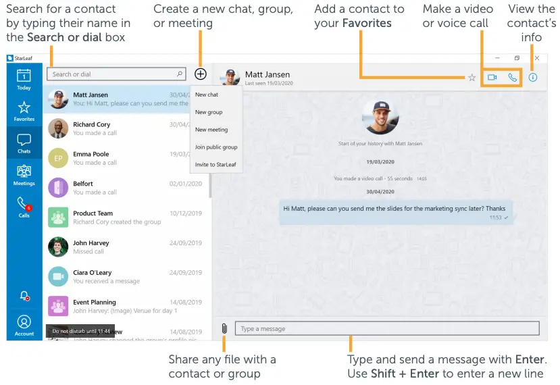Open the Calls section with badge
The image size is (560, 385).
24,207
